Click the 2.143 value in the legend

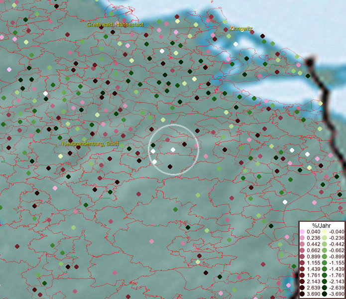click(x=313, y=282)
